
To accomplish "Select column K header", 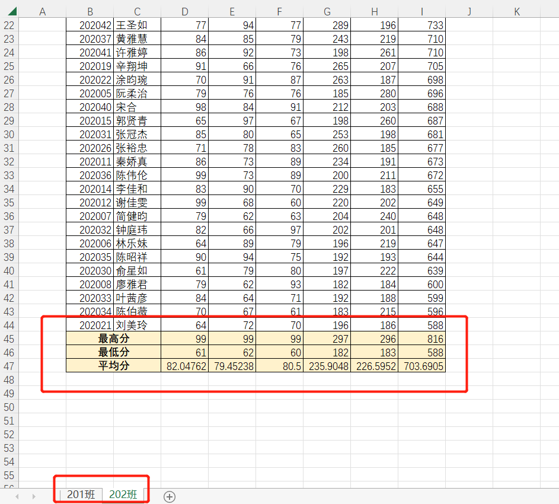I will click(x=516, y=12).
